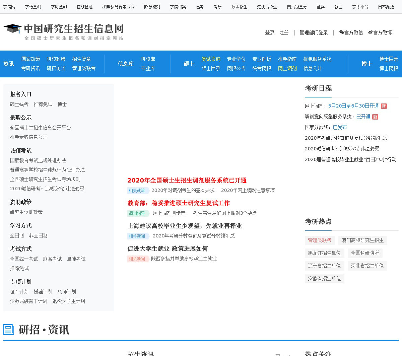Click the 研招资讯 section document icon
The width and height of the screenshot is (402, 356).
click(9, 330)
